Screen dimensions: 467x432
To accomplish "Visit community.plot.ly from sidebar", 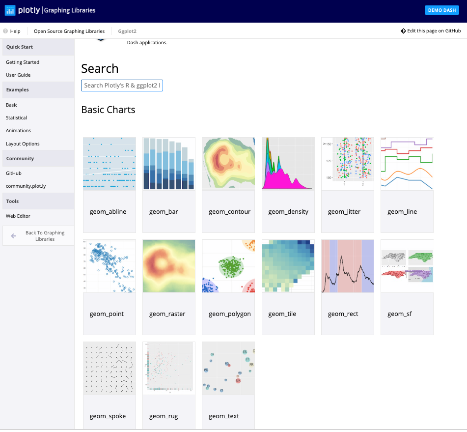I will pyautogui.click(x=26, y=186).
